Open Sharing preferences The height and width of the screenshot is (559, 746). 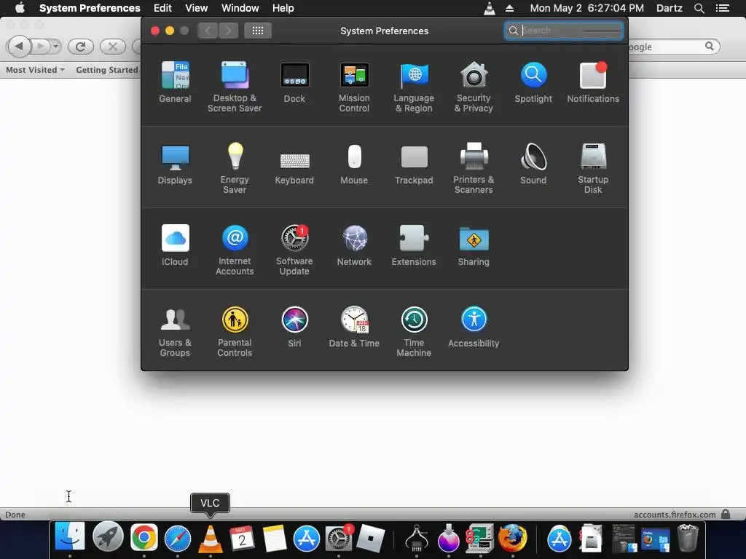(x=474, y=245)
